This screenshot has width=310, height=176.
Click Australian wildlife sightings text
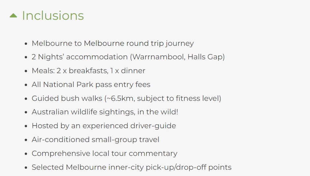tap(105, 112)
